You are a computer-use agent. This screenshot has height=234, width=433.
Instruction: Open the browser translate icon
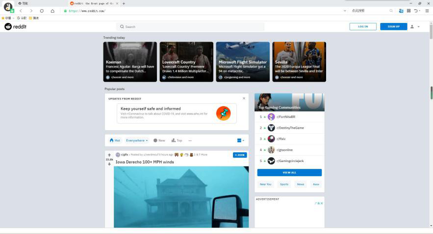click(x=401, y=11)
